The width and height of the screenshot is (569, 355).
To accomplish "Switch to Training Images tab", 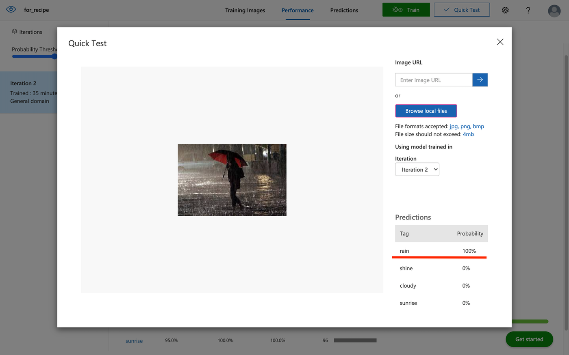I will [x=245, y=10].
